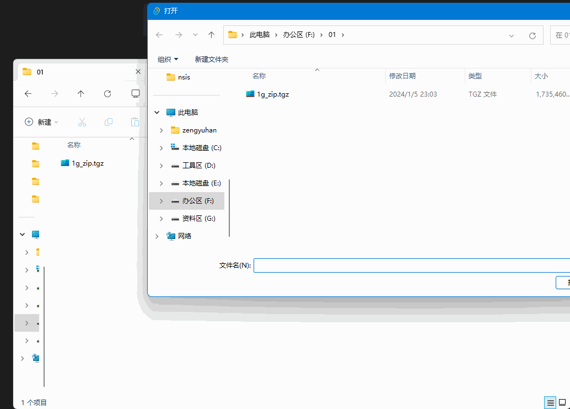Click date 2024/1/5 23:03 cell
The image size is (570, 409).
point(413,94)
